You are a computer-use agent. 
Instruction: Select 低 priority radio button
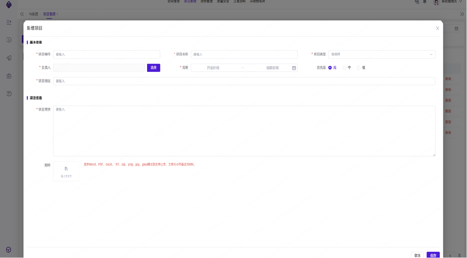click(359, 68)
